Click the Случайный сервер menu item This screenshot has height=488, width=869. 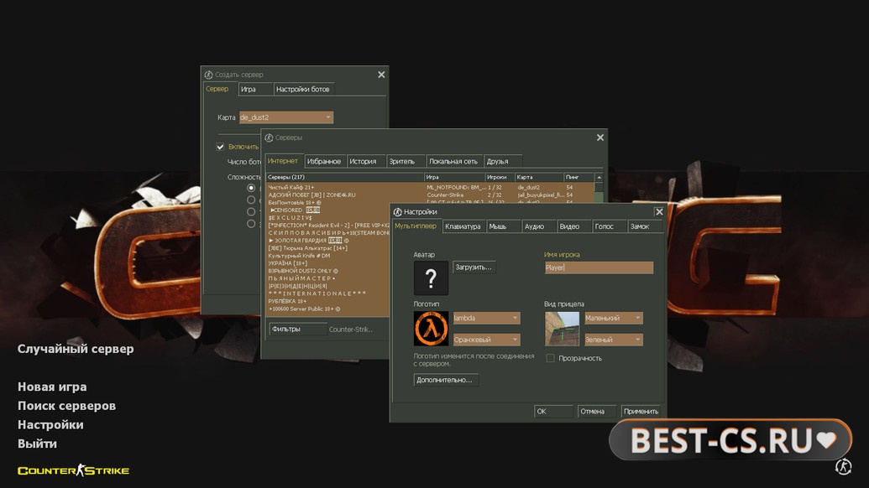click(76, 349)
